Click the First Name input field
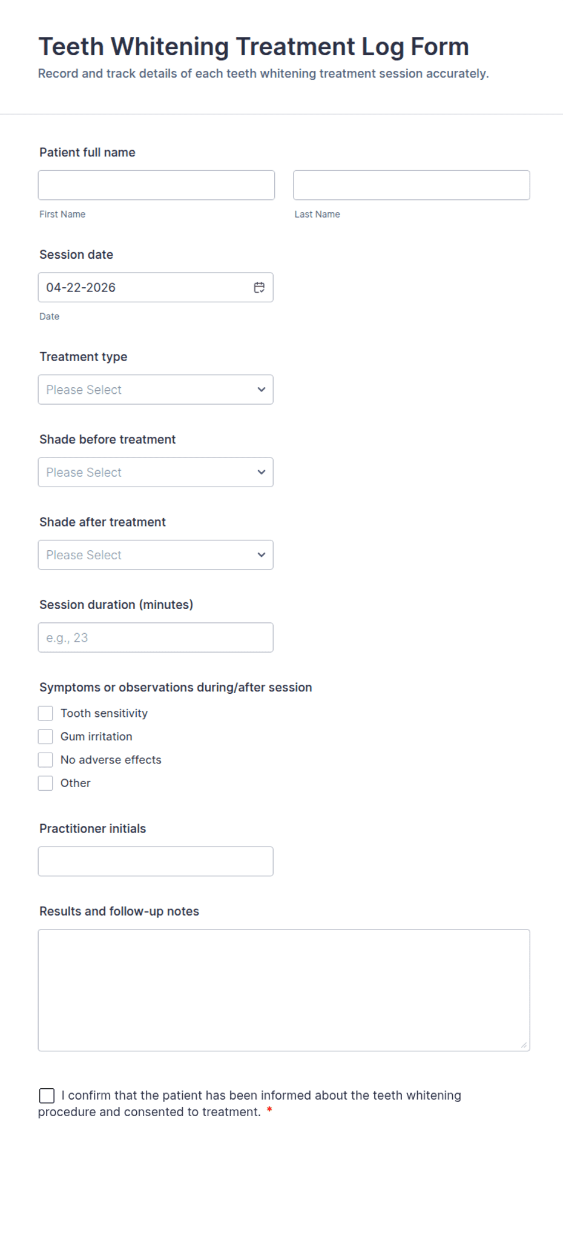Viewport: 563px width, 1244px height. pos(156,185)
